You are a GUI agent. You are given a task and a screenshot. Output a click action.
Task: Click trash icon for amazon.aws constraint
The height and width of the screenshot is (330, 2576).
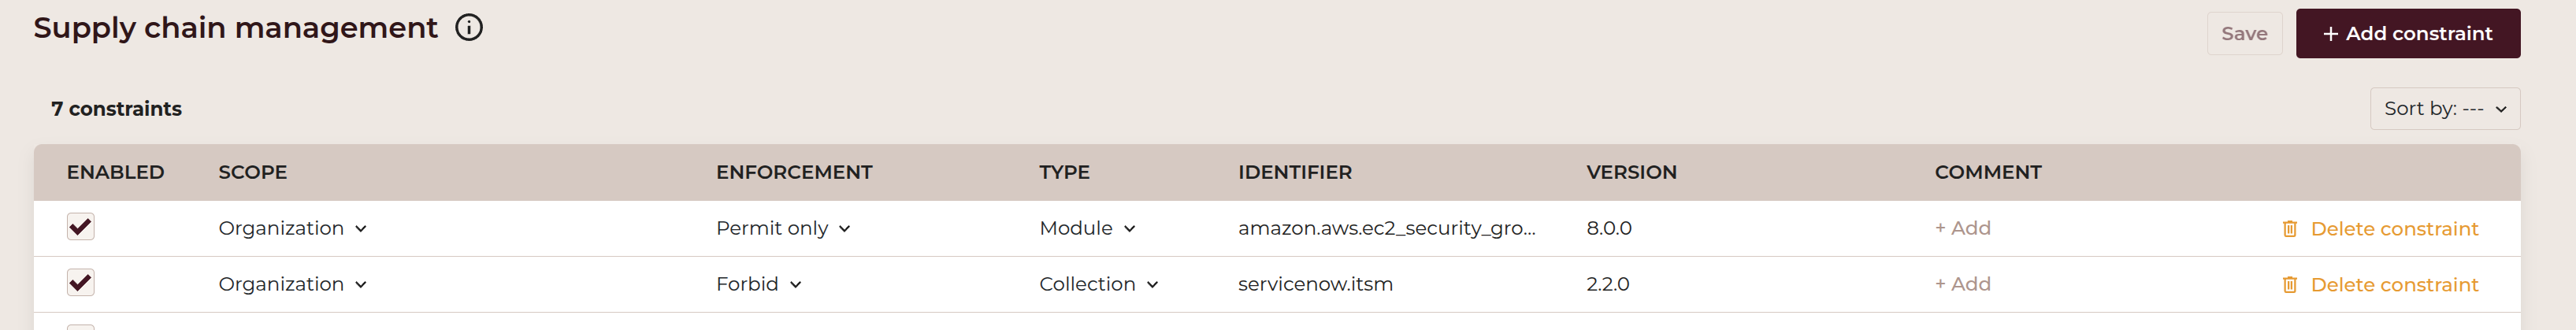click(2289, 229)
